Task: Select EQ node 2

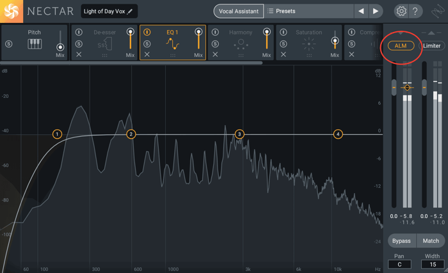Action: point(131,134)
